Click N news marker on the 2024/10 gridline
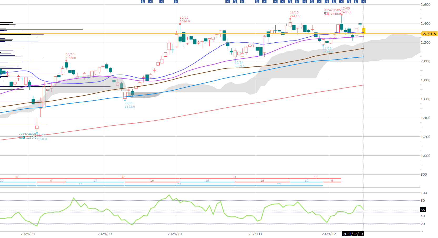438x238 pixels. click(x=176, y=2)
